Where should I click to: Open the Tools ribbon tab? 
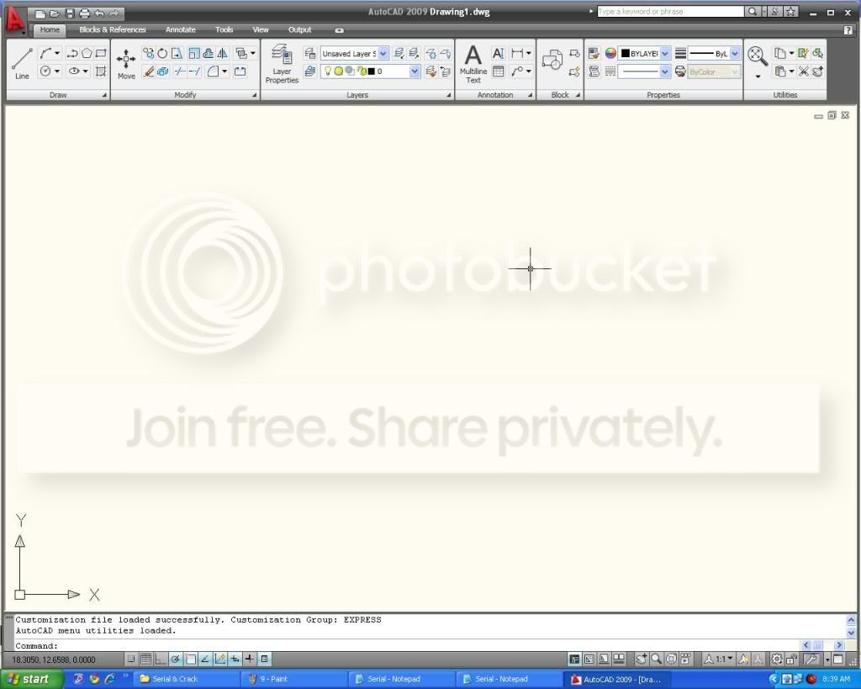[224, 29]
